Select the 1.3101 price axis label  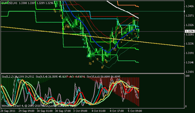coord(190,72)
